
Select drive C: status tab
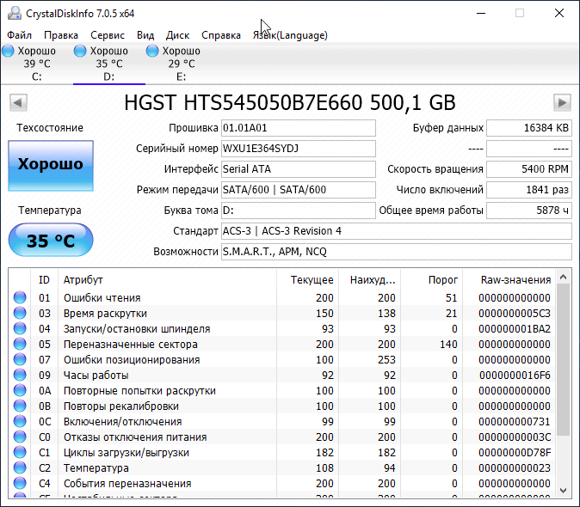click(x=37, y=64)
